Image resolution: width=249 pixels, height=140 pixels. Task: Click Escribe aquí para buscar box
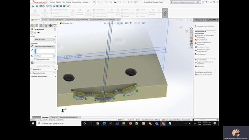59,123
